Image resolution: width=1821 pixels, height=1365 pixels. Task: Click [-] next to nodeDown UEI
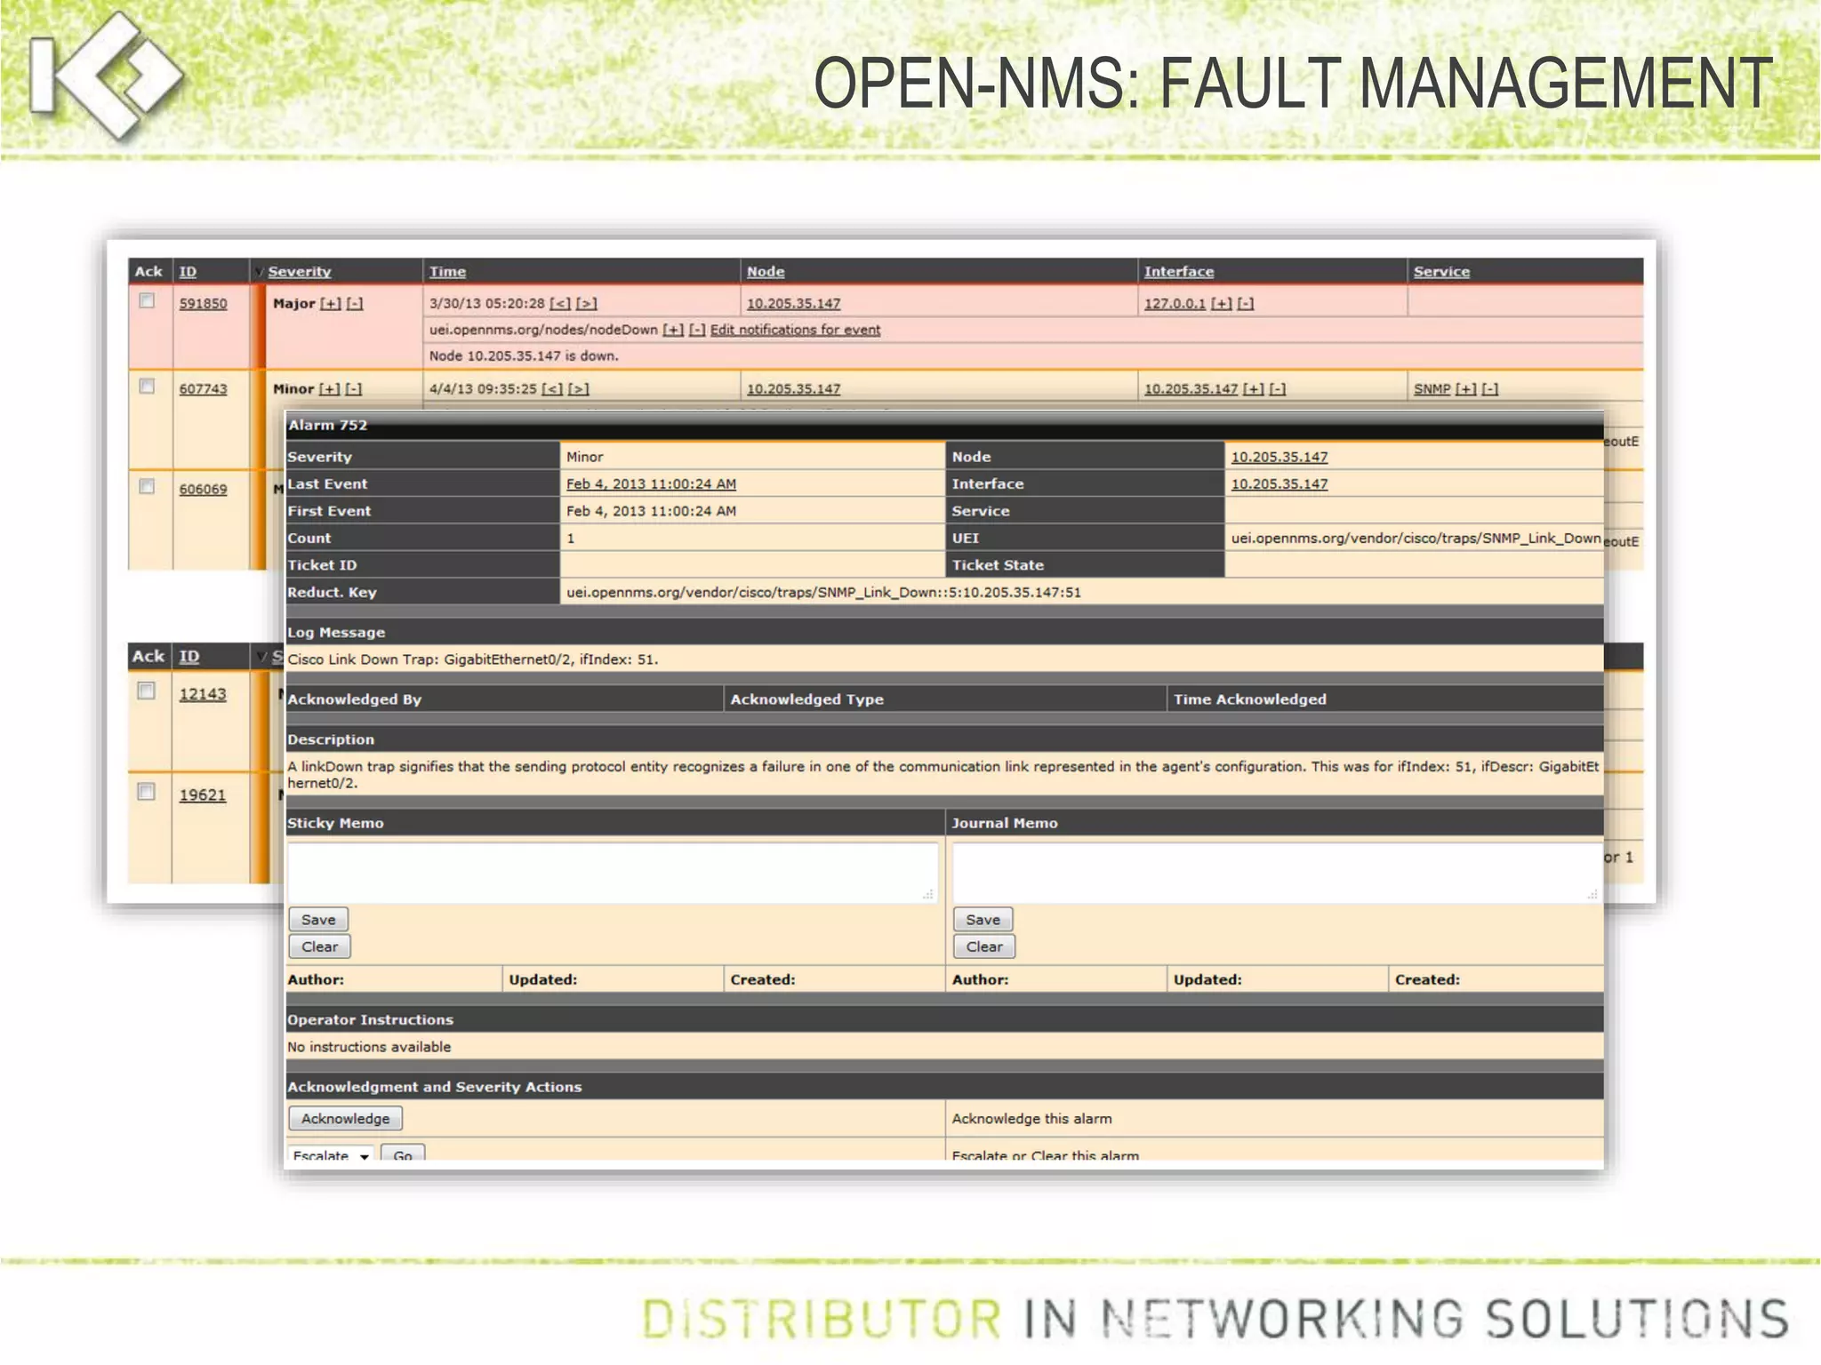tap(697, 330)
